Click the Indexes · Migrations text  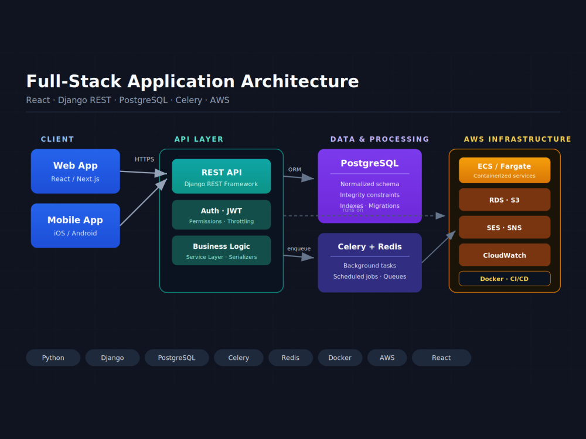pos(370,205)
